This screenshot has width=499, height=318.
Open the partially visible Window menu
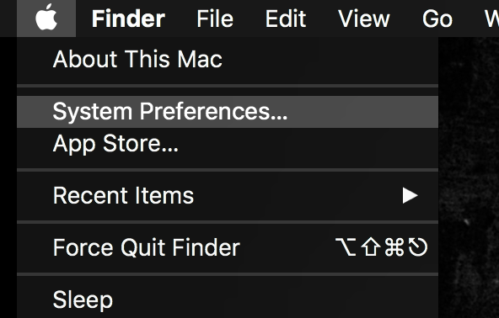click(491, 19)
